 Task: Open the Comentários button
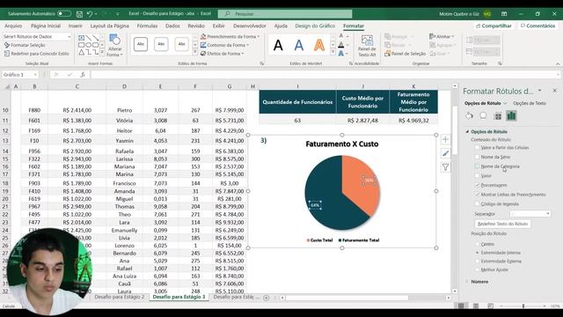click(x=537, y=26)
